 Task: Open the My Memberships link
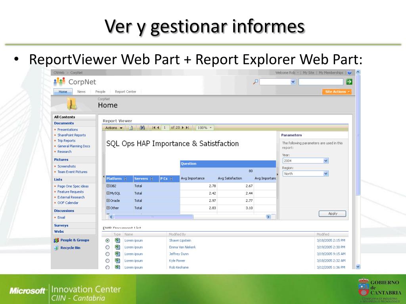[x=331, y=73]
